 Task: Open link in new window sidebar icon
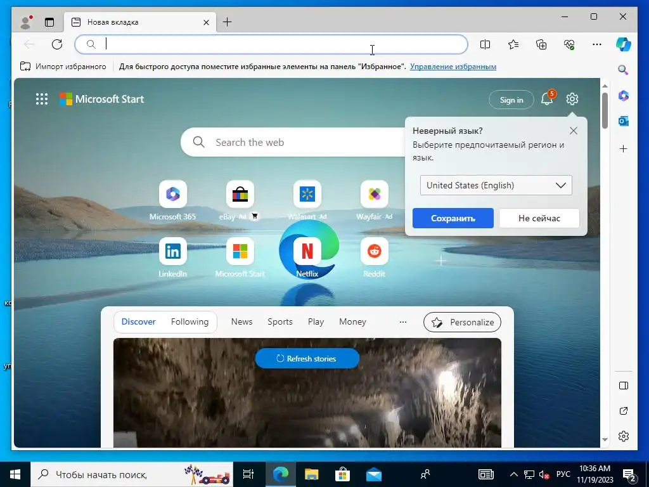(x=624, y=411)
